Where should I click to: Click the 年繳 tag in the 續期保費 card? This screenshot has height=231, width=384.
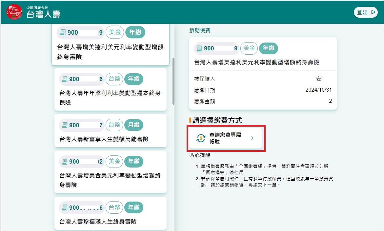pyautogui.click(x=269, y=48)
